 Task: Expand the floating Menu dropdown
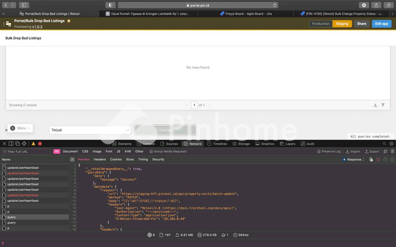pos(20,128)
